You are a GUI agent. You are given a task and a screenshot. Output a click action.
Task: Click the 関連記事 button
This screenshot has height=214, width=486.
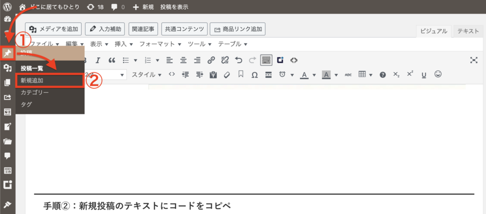(143, 30)
